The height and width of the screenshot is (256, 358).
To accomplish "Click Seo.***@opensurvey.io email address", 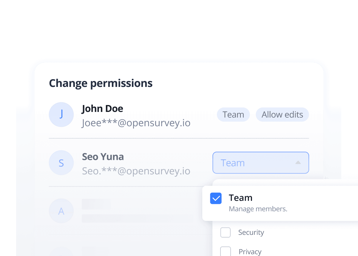I will point(136,171).
